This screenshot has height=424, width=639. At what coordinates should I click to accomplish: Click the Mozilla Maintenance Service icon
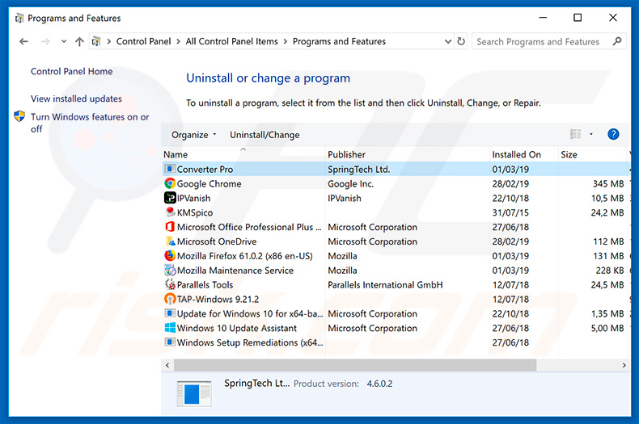(170, 271)
